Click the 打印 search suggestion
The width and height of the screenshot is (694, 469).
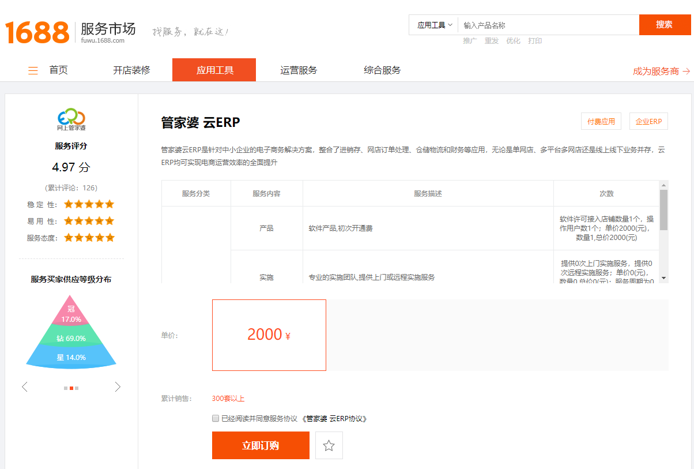pyautogui.click(x=535, y=41)
